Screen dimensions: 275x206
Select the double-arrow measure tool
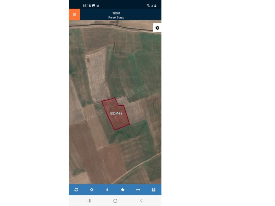click(138, 190)
